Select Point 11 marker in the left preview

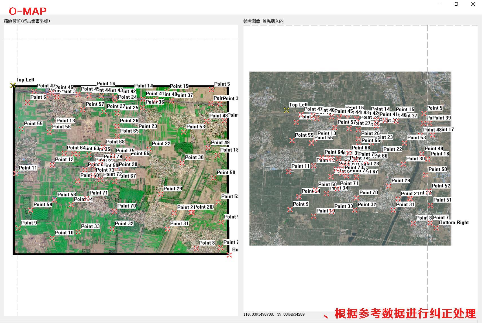pos(16,173)
